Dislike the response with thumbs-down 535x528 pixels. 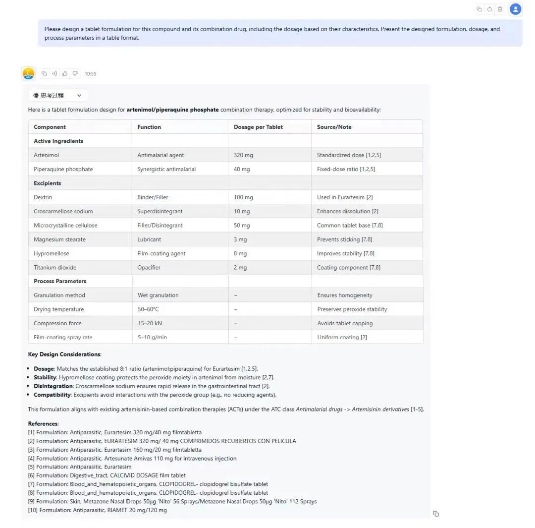(75, 74)
